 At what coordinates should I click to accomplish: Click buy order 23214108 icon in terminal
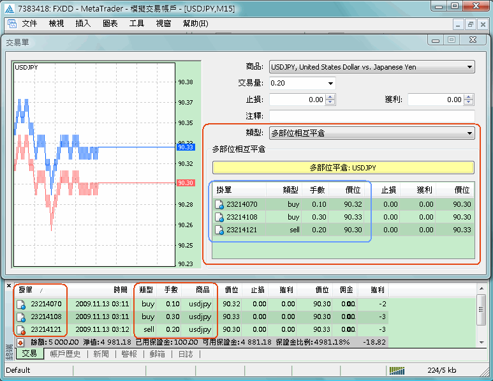tap(21, 317)
